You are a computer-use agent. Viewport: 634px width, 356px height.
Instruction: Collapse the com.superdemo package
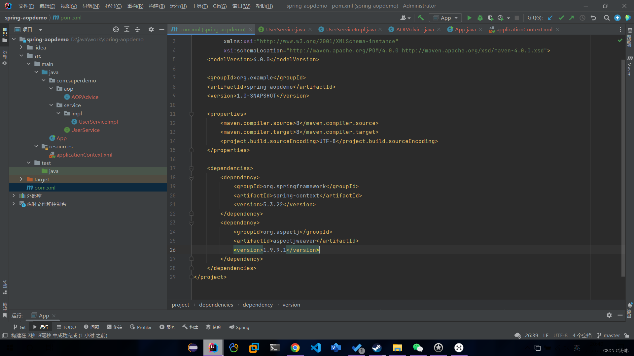(x=44, y=80)
